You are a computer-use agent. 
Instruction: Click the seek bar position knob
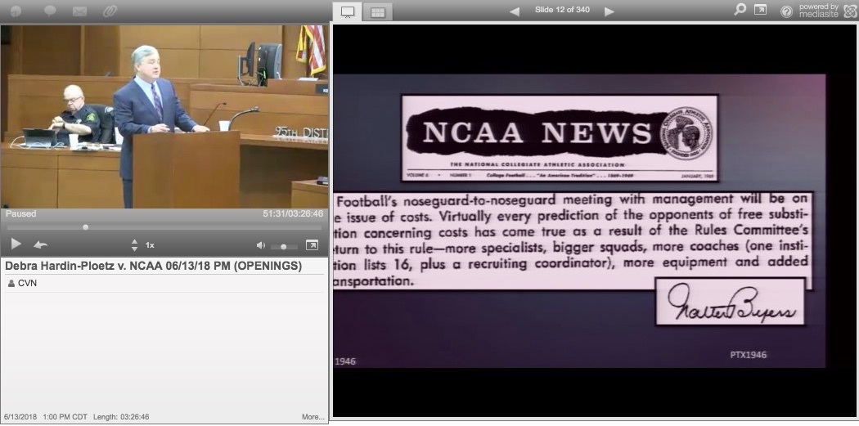point(85,226)
